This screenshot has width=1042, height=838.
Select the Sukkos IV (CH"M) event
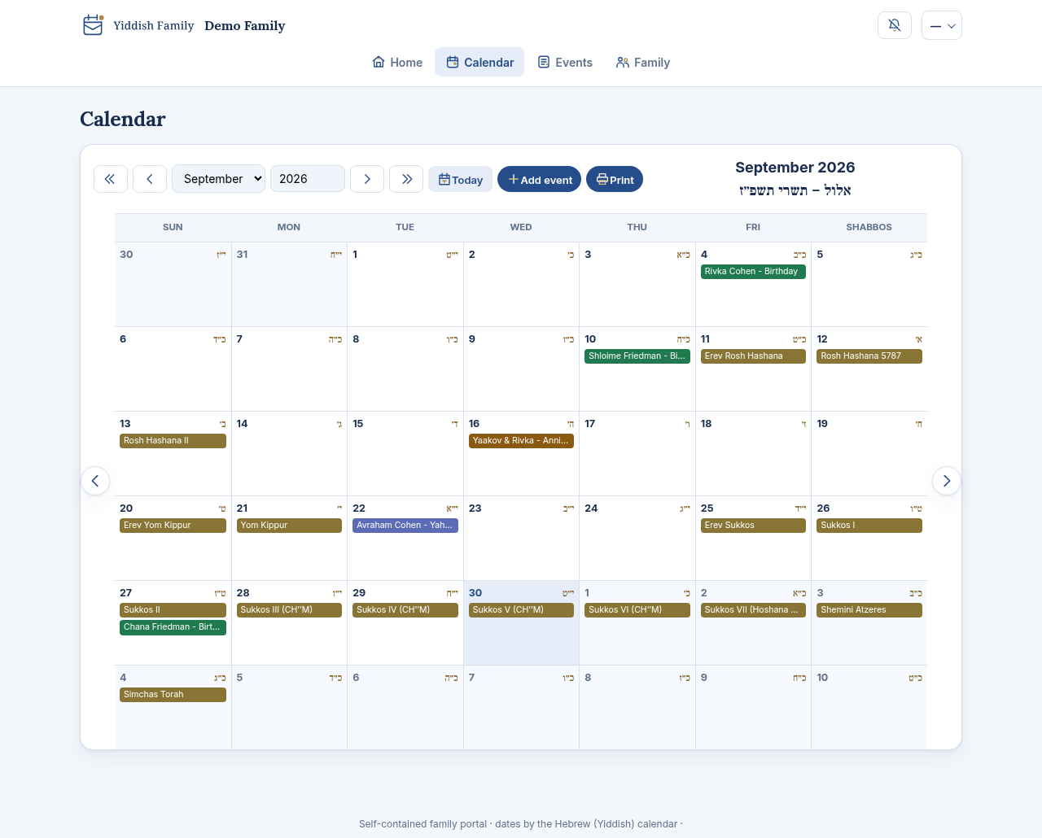tap(405, 610)
